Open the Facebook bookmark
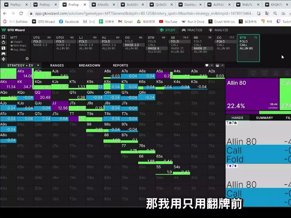The width and height of the screenshot is (291, 218). coord(69,22)
